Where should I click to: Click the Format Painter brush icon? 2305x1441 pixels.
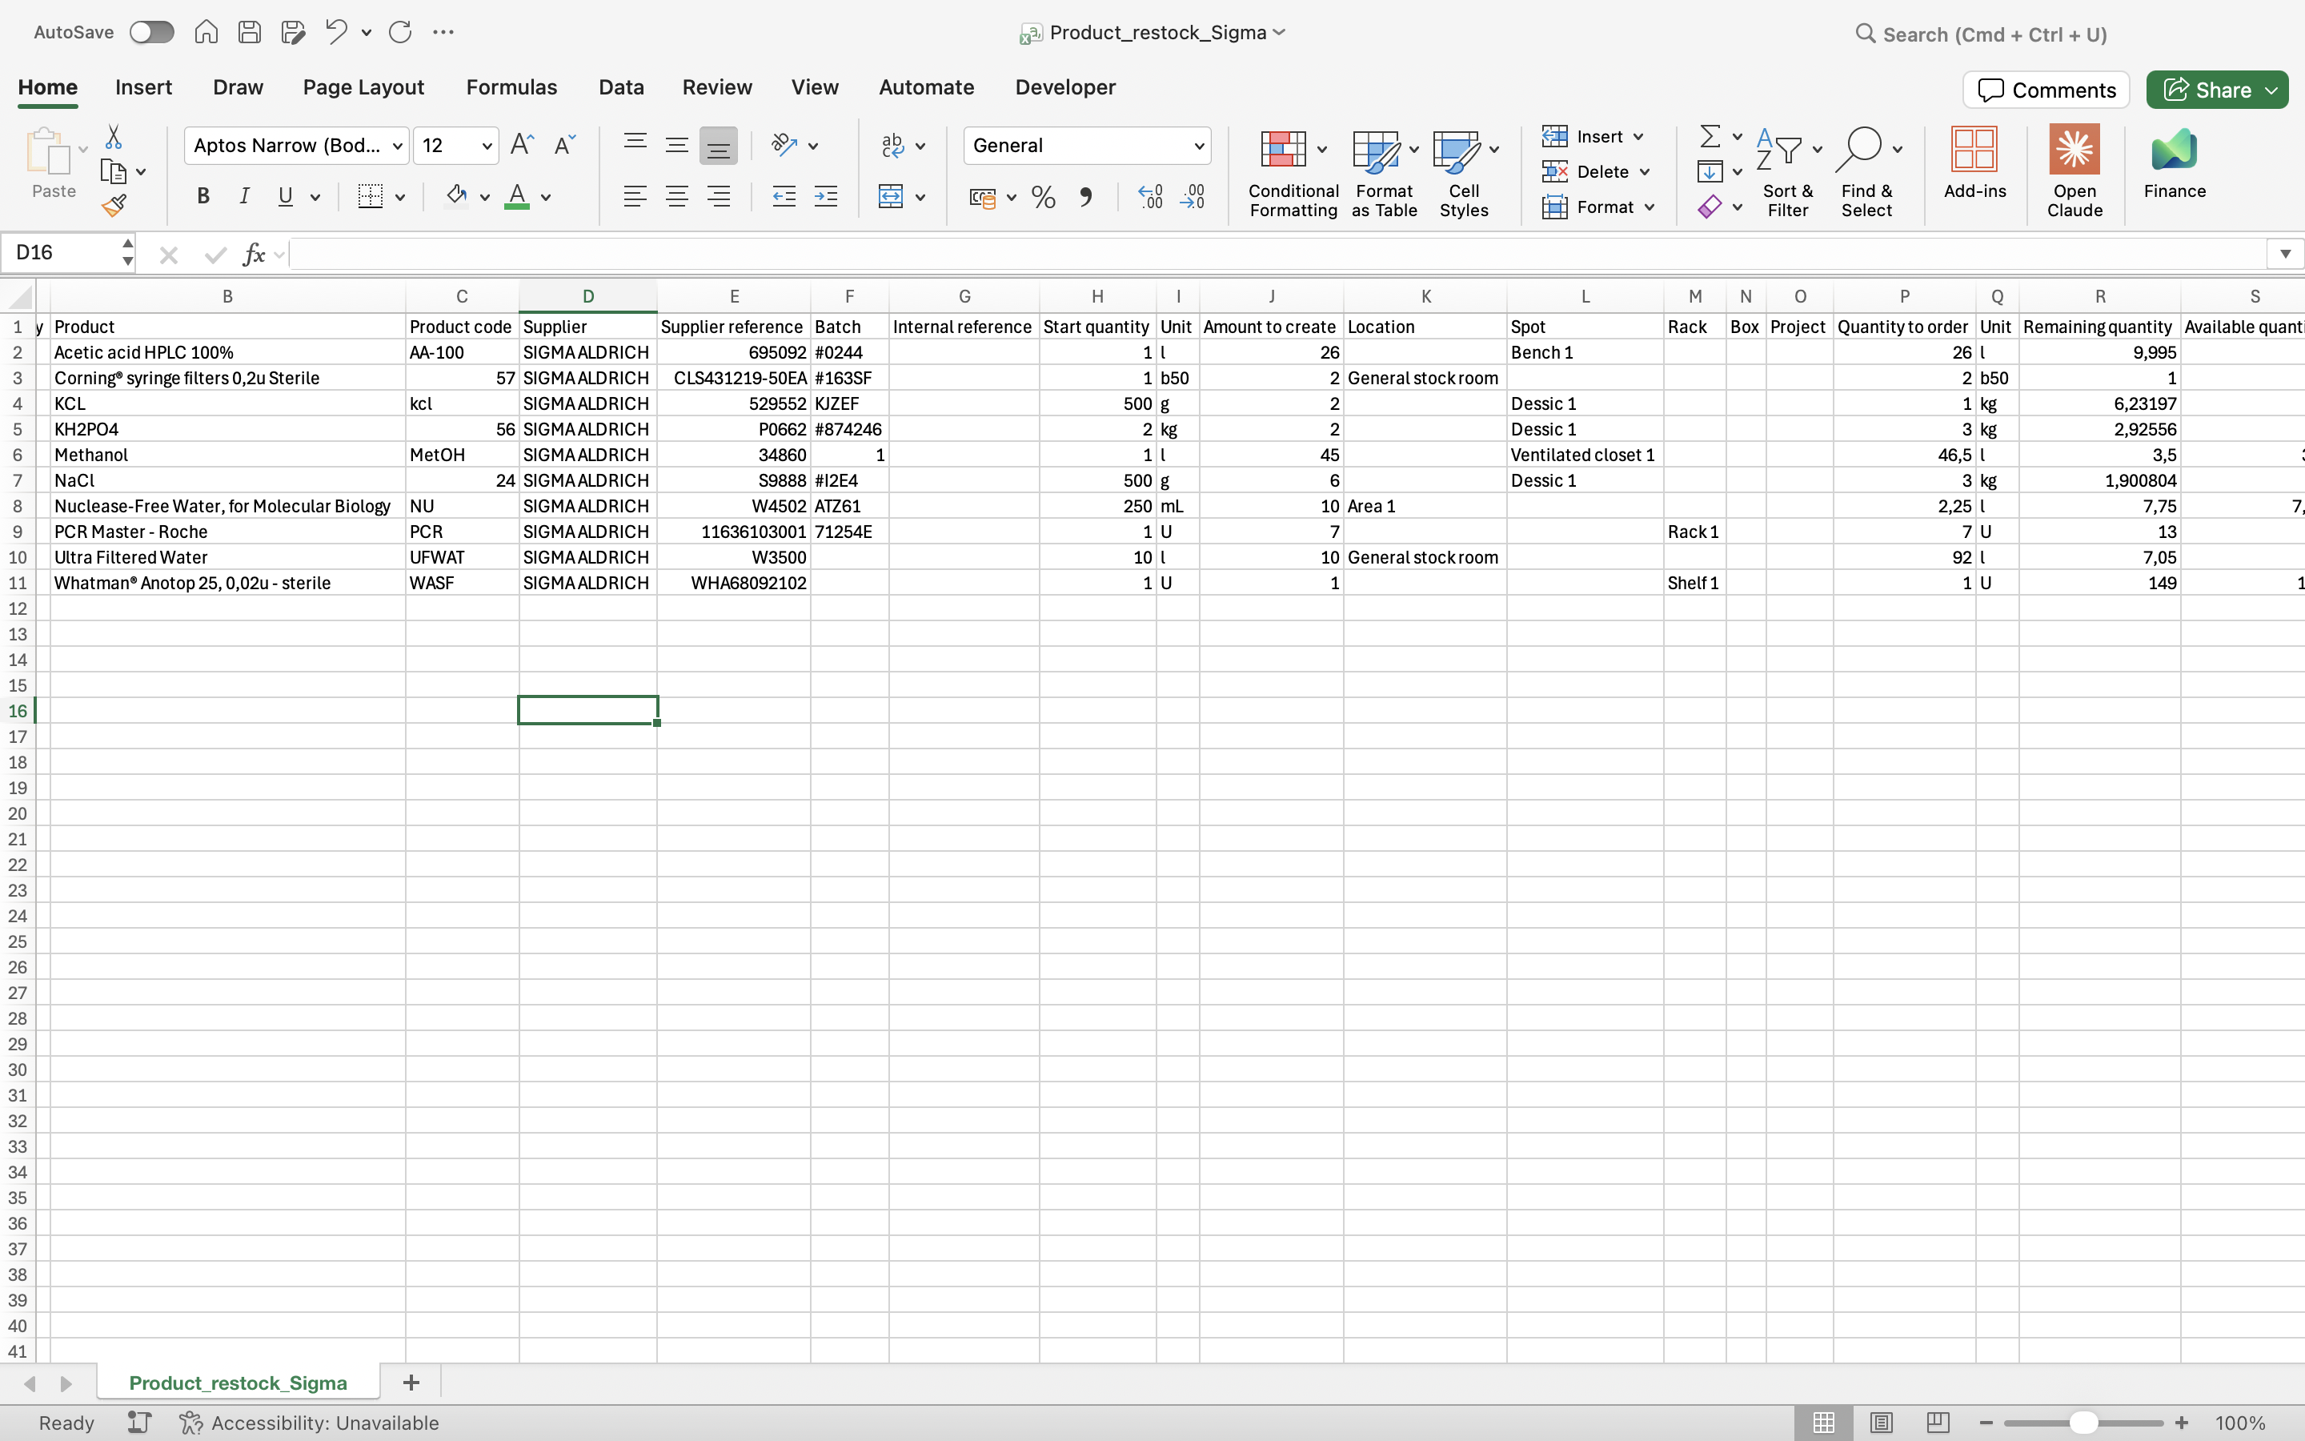coord(114,205)
